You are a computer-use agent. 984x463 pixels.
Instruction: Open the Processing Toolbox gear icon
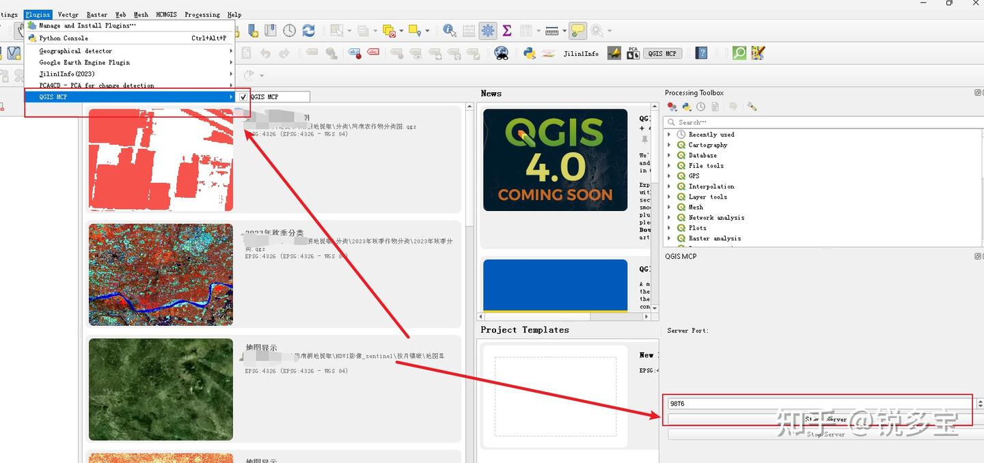point(487,30)
